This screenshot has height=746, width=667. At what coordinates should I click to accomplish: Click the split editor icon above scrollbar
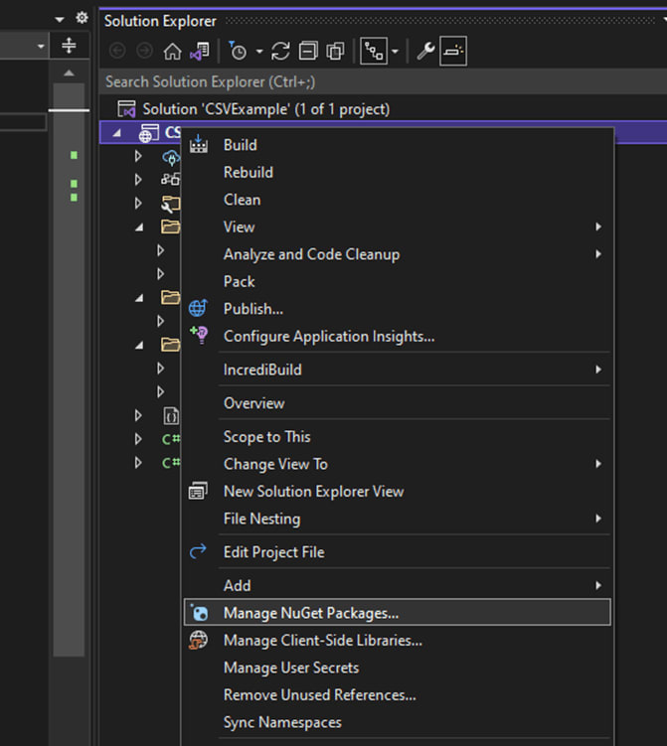pos(69,46)
